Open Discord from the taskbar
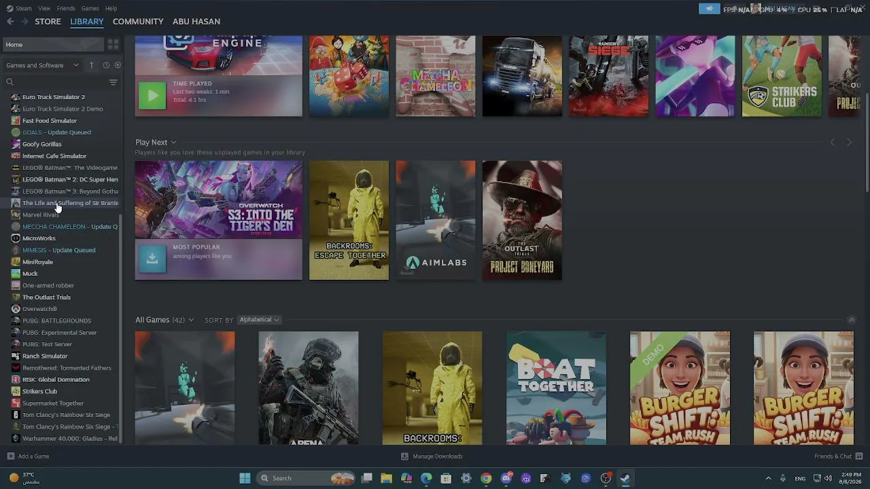The height and width of the screenshot is (489, 870). [506, 478]
